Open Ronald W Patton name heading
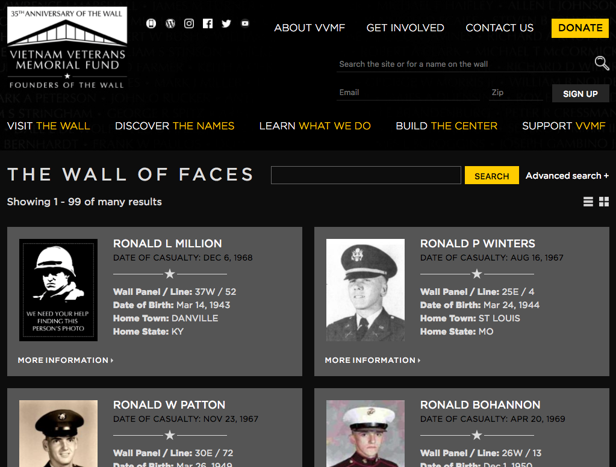This screenshot has width=616, height=467. tap(169, 405)
